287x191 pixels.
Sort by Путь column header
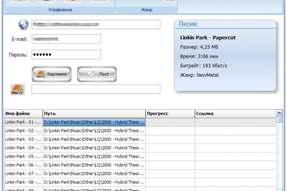coord(94,113)
